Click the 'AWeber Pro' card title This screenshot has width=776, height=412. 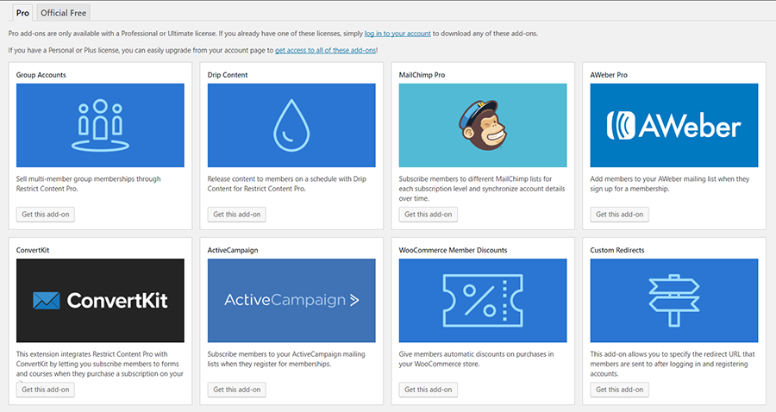[x=609, y=75]
